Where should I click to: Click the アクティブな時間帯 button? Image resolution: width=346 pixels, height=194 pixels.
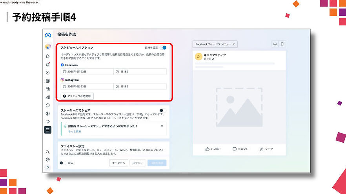pos(77,96)
